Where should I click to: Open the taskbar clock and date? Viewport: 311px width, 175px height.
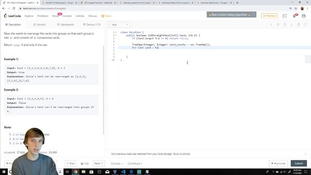(x=297, y=172)
